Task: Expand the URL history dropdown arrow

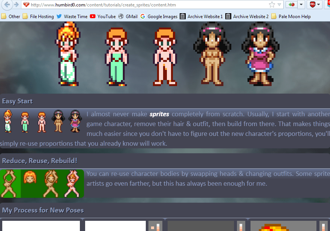Action: [280, 5]
